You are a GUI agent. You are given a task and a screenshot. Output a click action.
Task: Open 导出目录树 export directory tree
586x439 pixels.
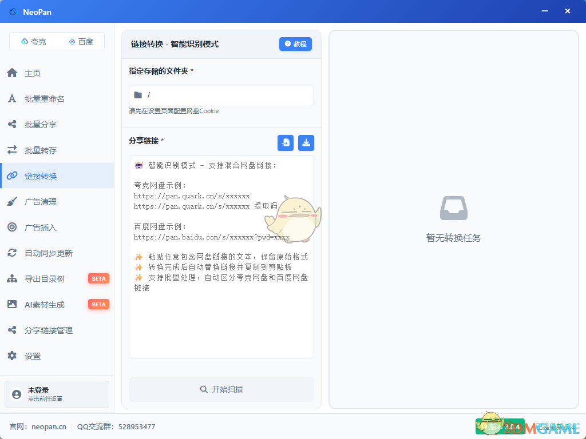45,279
